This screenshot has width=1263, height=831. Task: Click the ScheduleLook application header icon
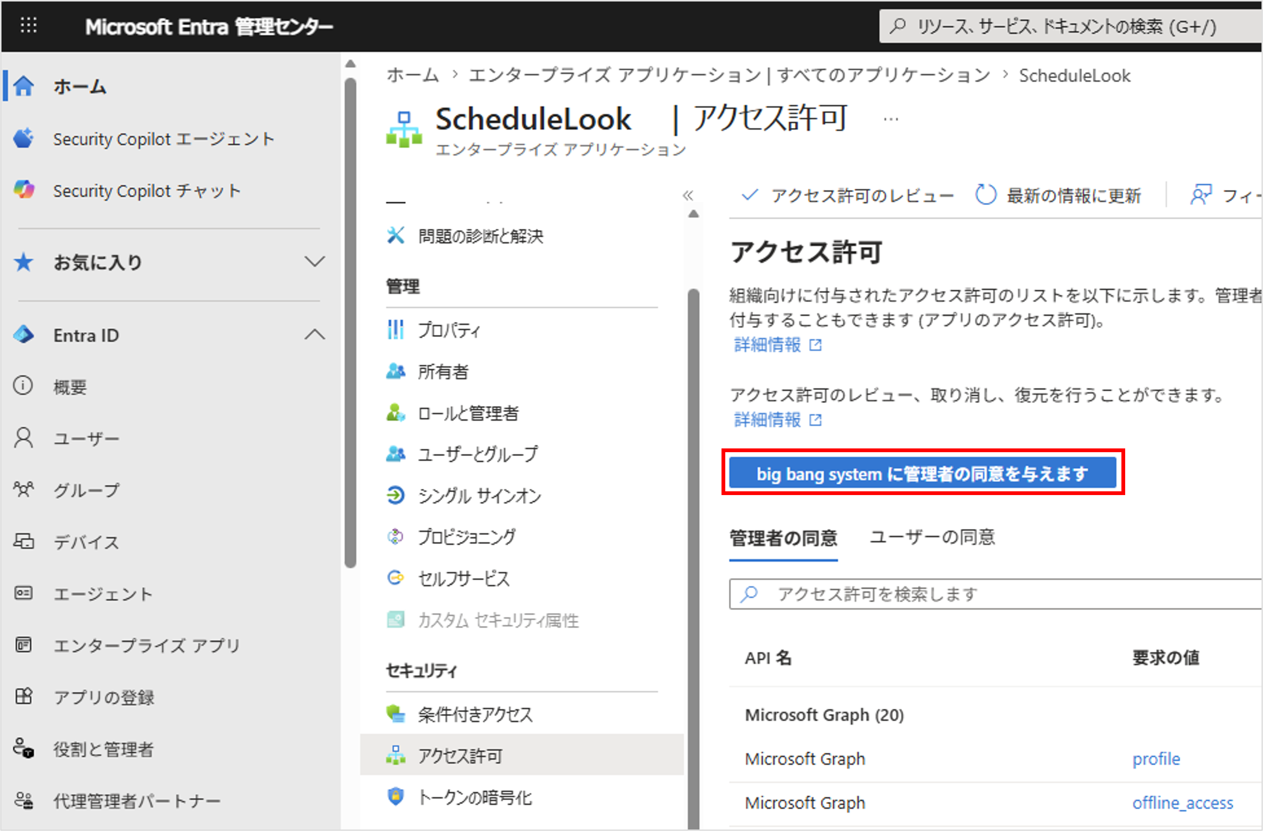(404, 130)
